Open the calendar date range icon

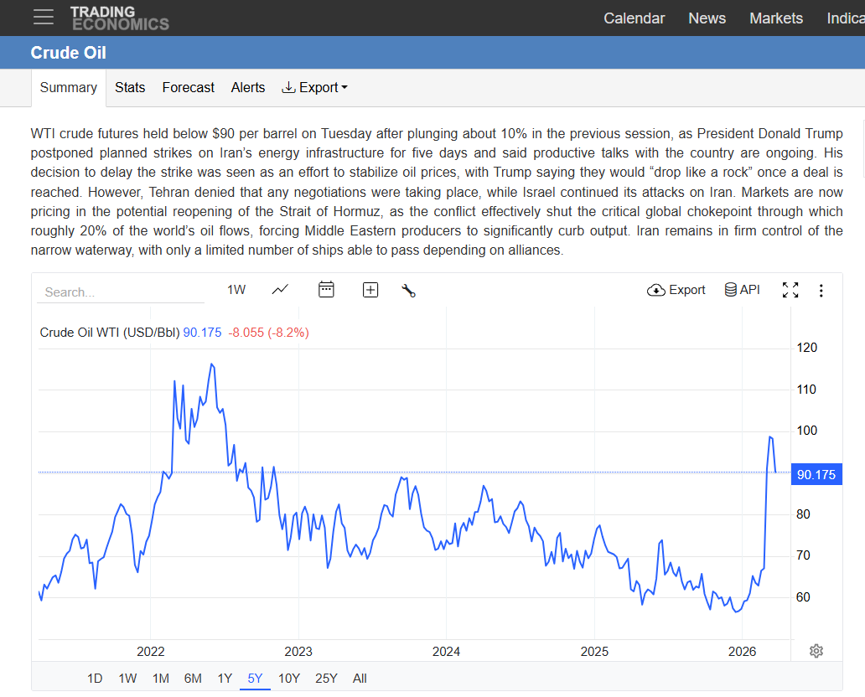tap(326, 290)
